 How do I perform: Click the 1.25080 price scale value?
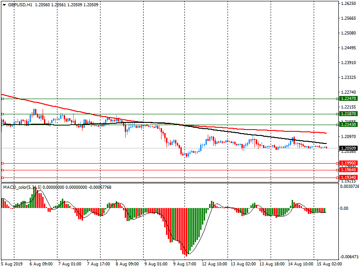(349, 33)
